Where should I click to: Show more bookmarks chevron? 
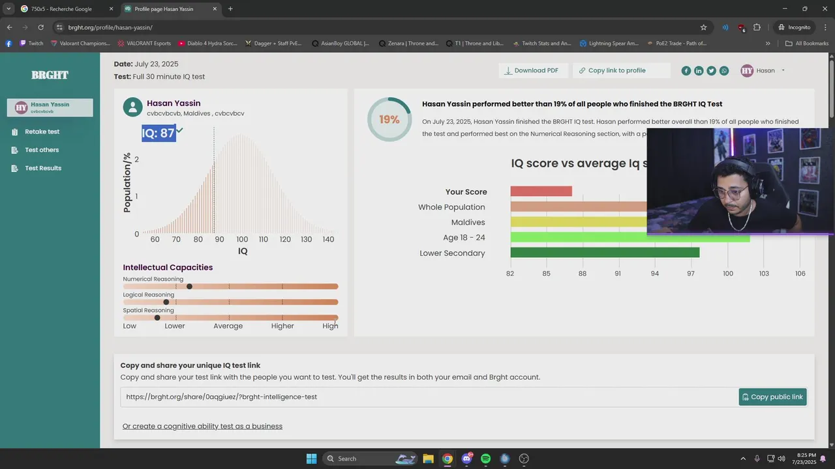768,44
